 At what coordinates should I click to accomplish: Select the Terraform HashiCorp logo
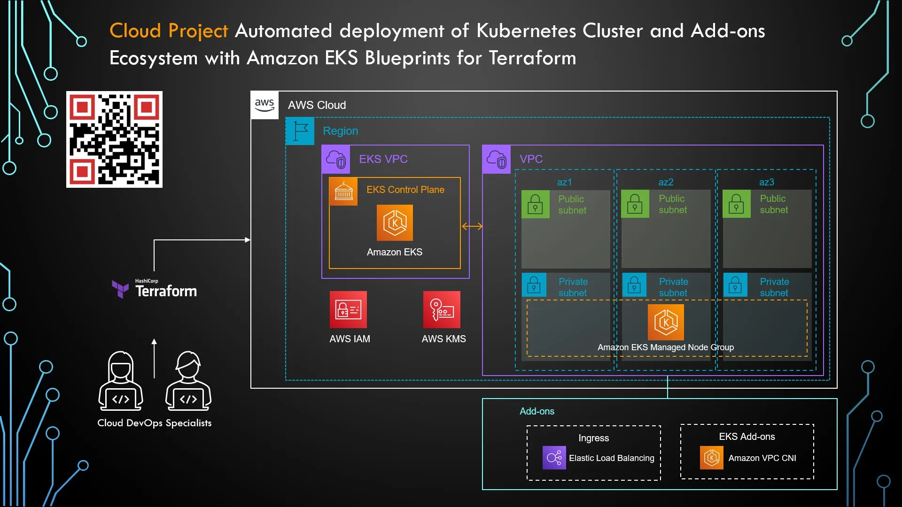[121, 288]
